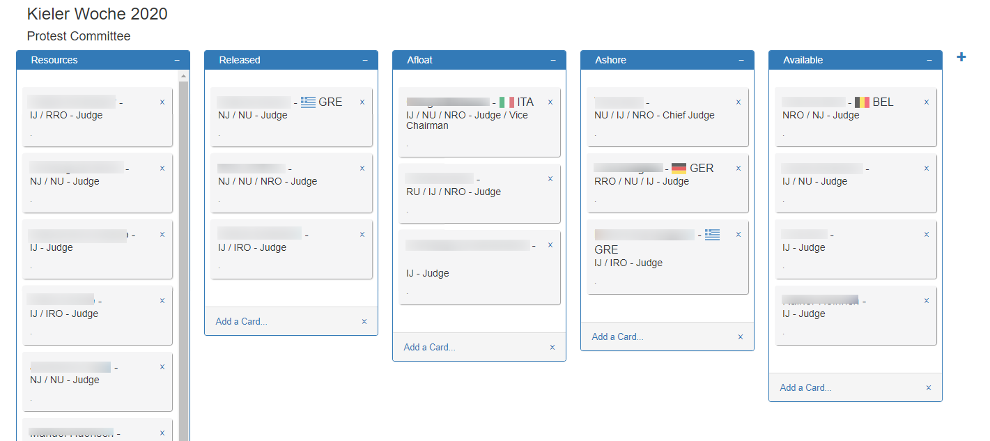Click 'Add a Card...' in the Released column

pyautogui.click(x=241, y=321)
